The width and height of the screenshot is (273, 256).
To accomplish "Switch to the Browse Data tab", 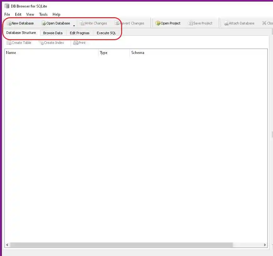I will (53, 33).
